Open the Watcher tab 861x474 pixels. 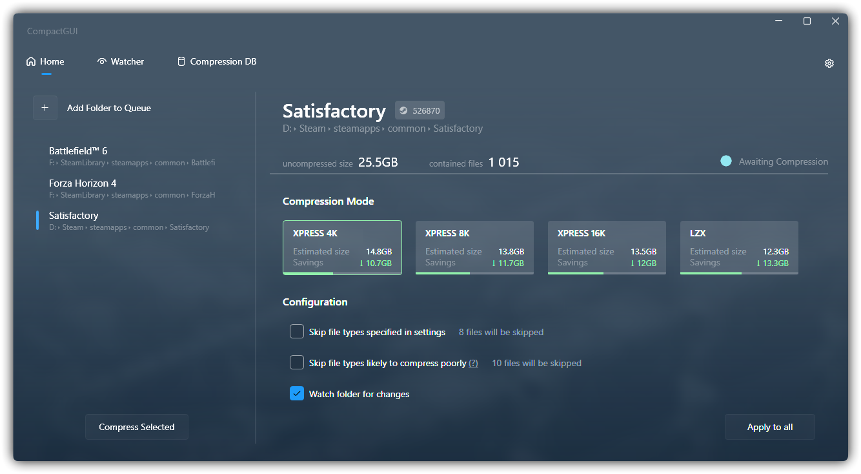121,61
